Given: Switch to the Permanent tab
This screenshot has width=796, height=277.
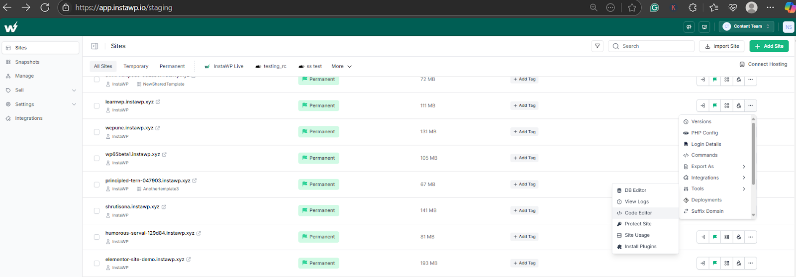Looking at the screenshot, I should coord(172,66).
